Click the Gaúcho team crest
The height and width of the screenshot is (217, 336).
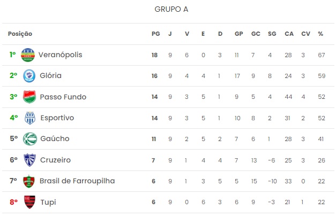click(x=30, y=139)
